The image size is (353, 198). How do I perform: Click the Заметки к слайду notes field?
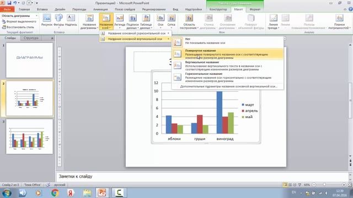coord(202,177)
